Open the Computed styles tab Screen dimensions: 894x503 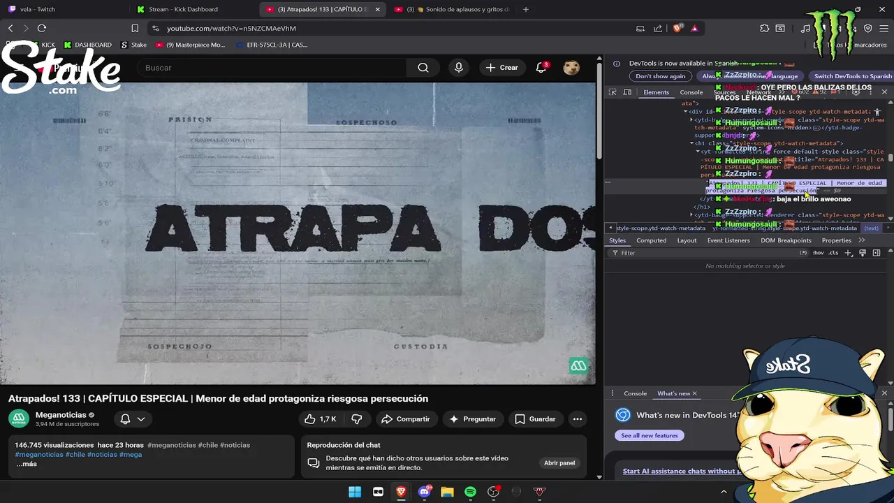(x=651, y=240)
